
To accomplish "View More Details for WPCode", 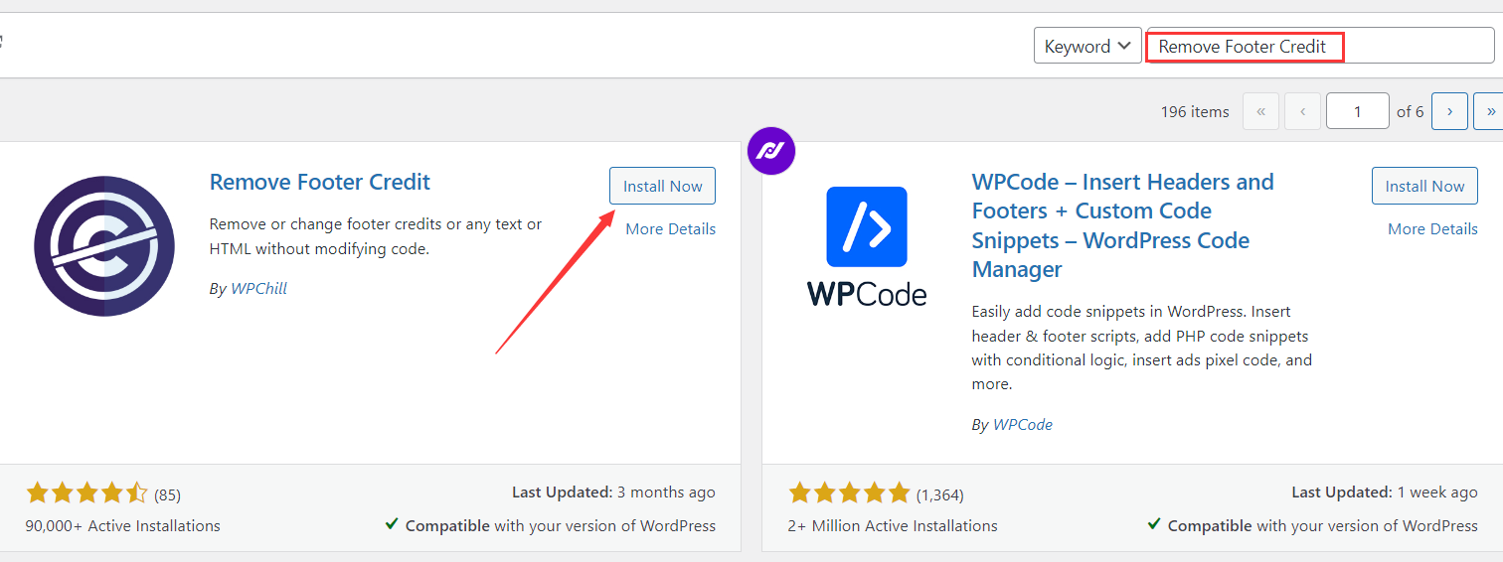I will point(1432,228).
